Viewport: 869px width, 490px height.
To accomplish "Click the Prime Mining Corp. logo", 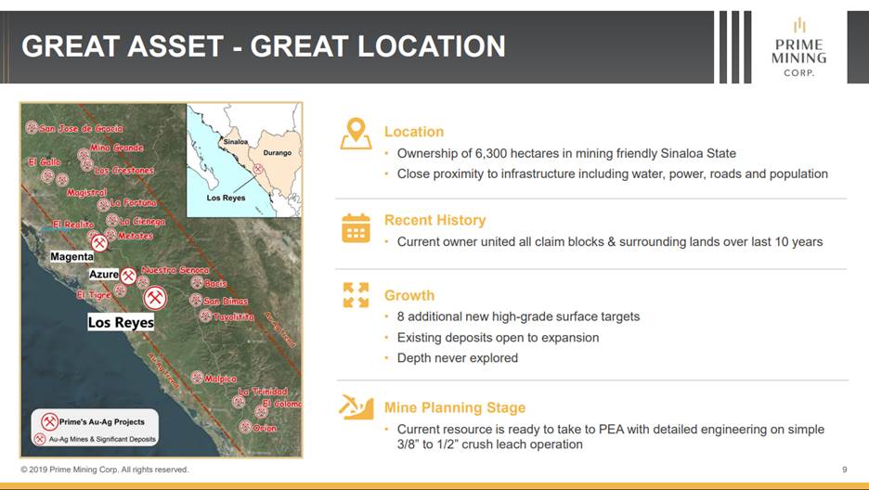I will pos(798,48).
